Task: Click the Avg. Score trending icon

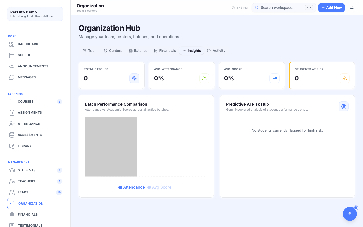Action: 275,78
